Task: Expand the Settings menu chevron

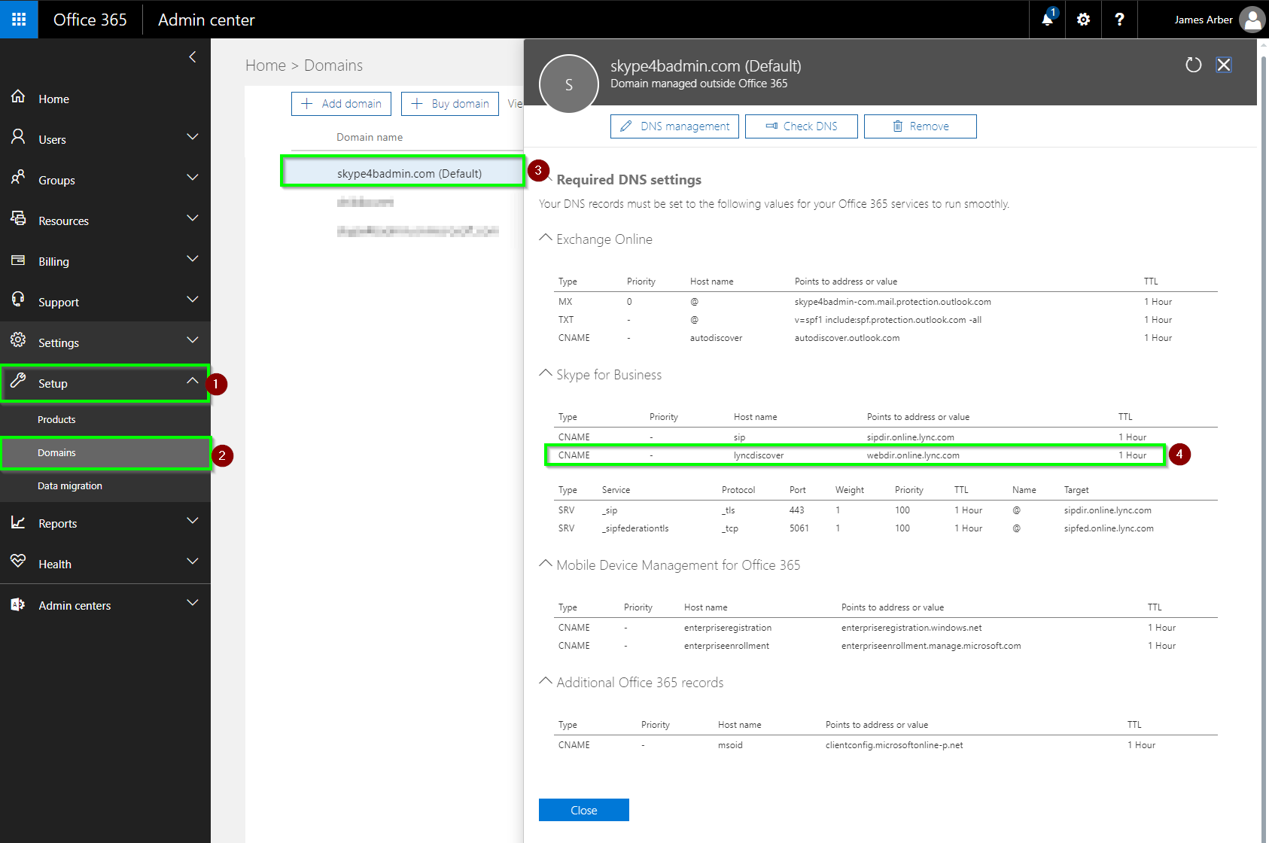Action: pyautogui.click(x=193, y=341)
